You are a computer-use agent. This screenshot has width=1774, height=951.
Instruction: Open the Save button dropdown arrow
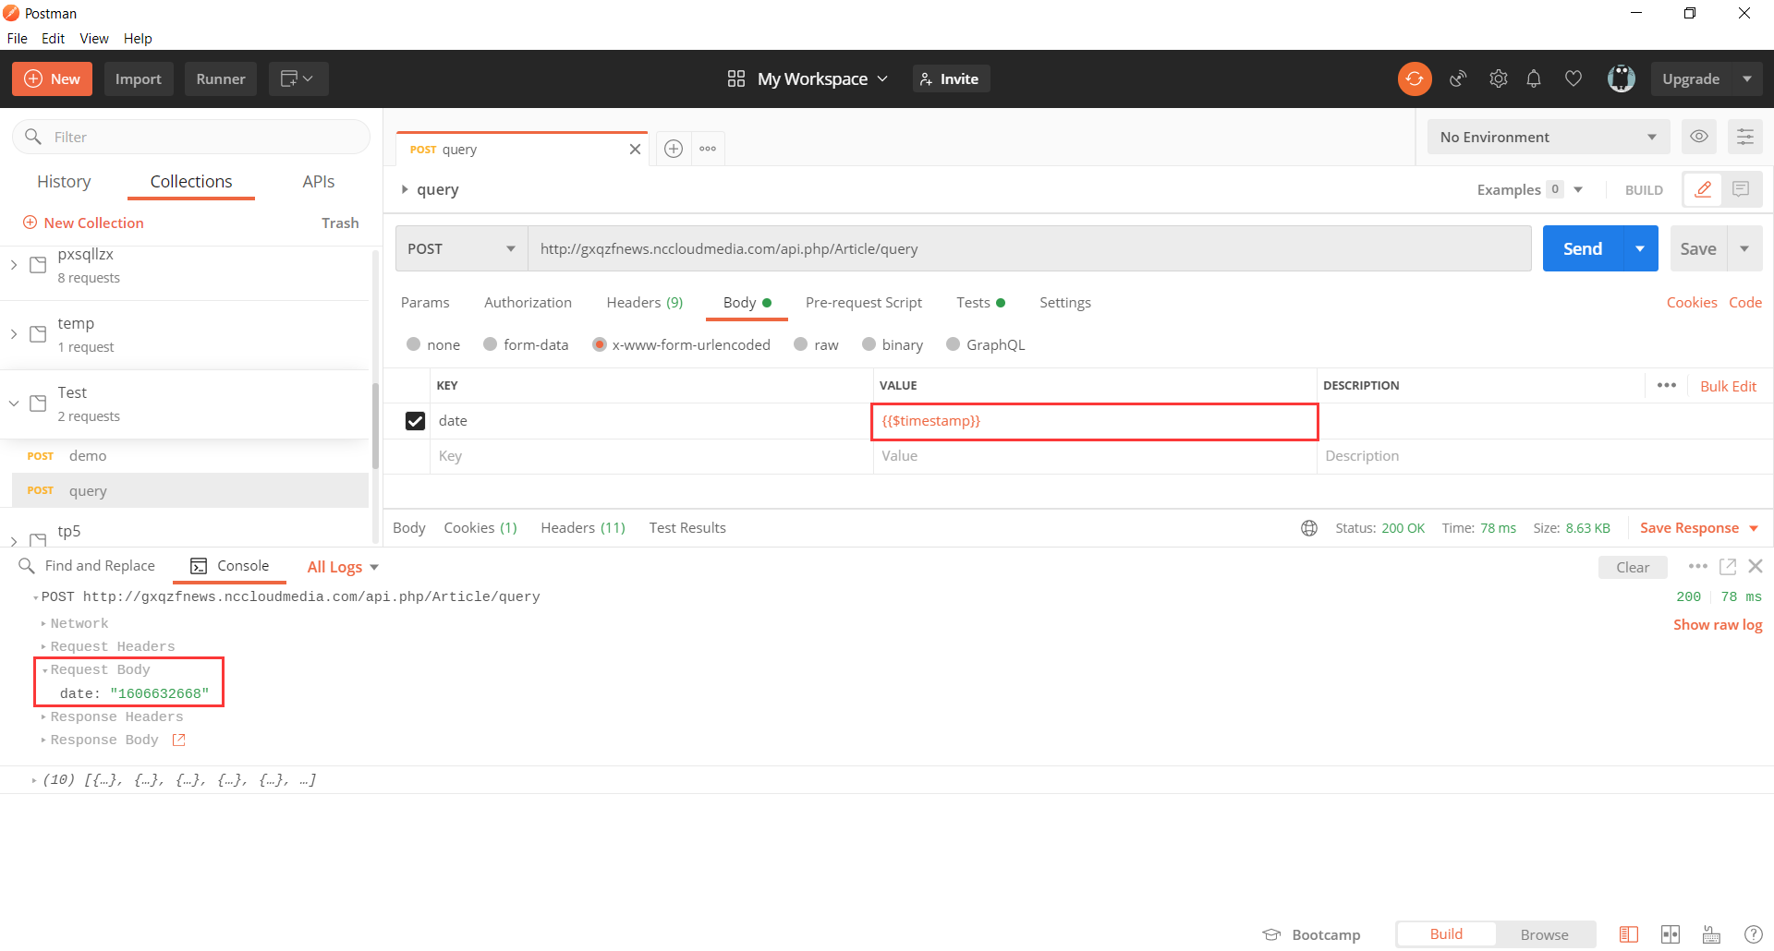point(1744,249)
